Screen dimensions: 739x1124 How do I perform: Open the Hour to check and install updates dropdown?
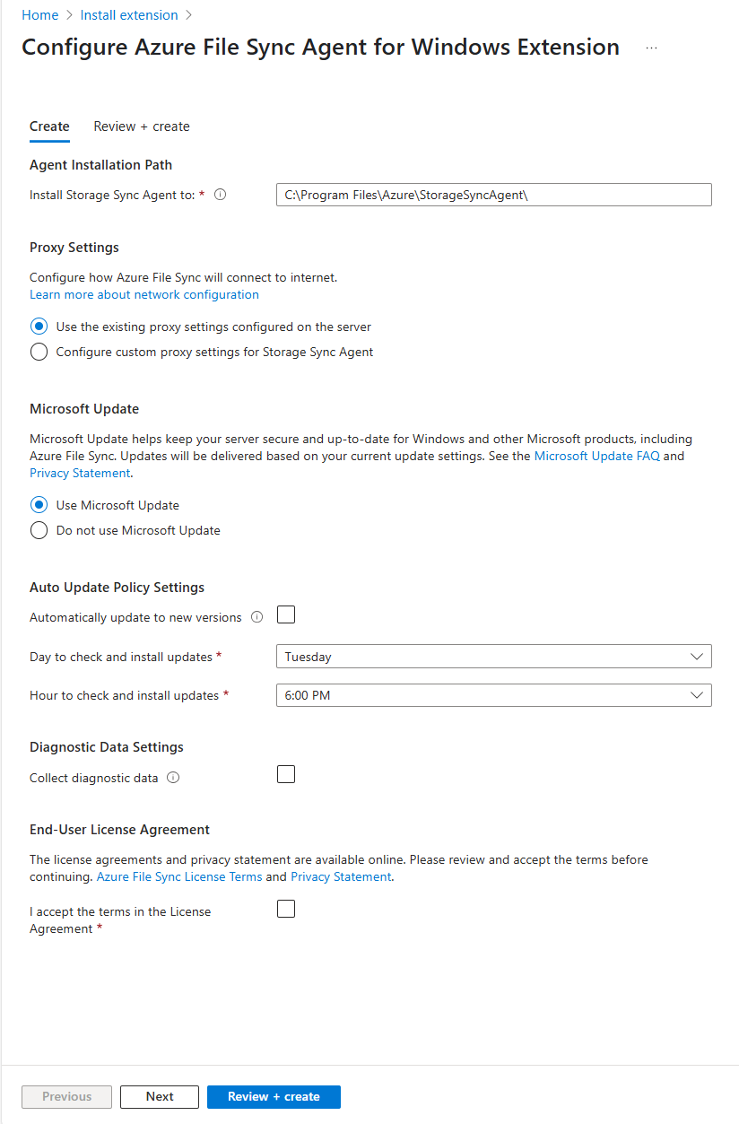click(493, 694)
